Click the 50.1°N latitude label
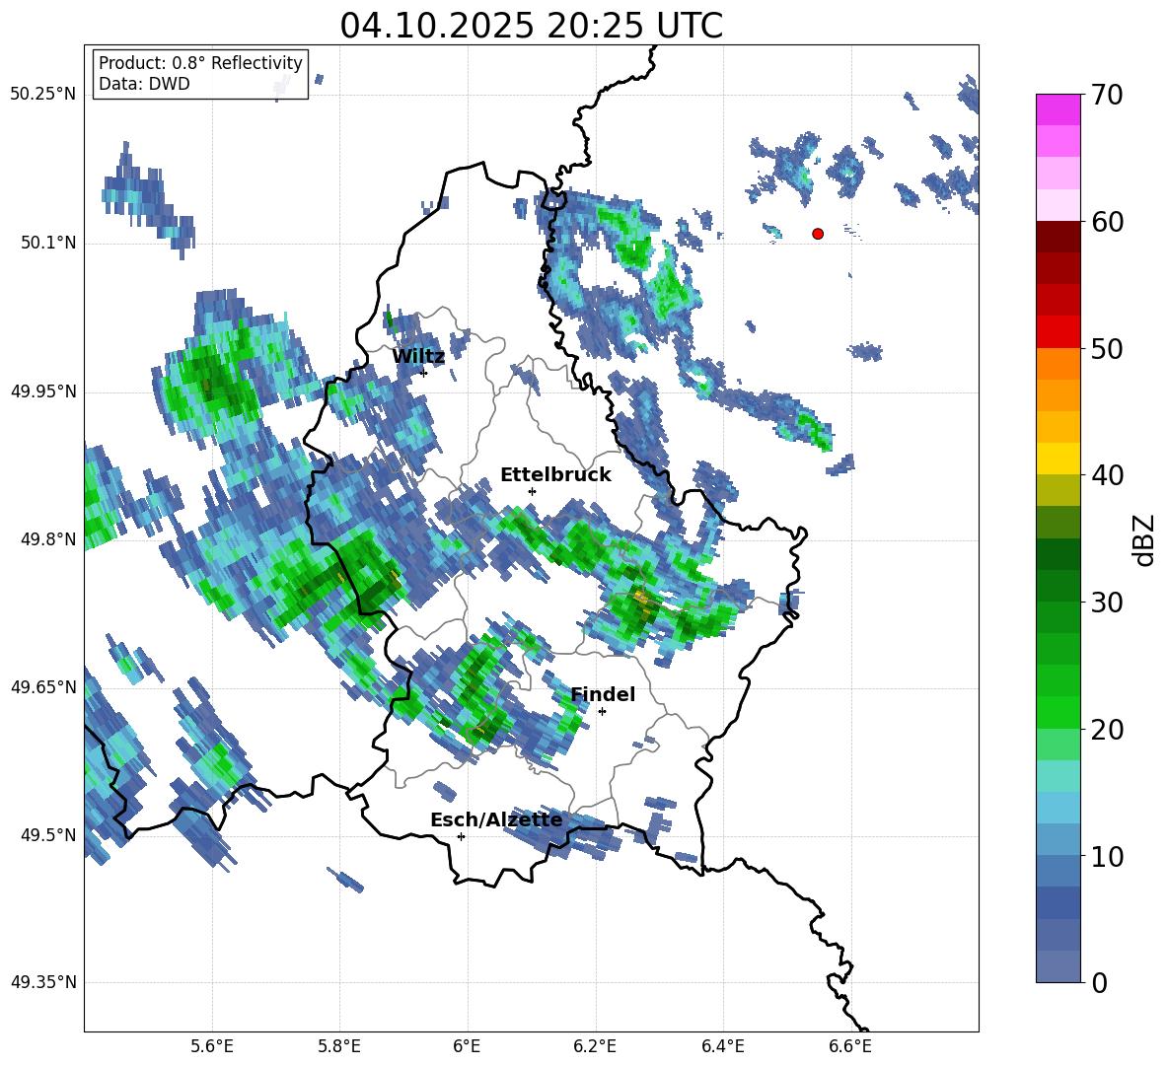 pyautogui.click(x=47, y=243)
